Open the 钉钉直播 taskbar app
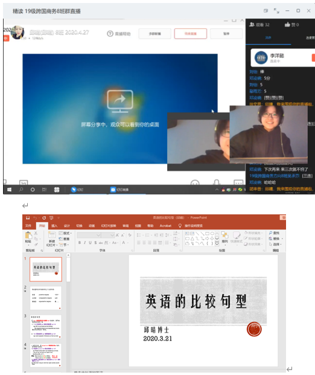Screen dimensions: 315x375 pyautogui.click(x=119, y=190)
